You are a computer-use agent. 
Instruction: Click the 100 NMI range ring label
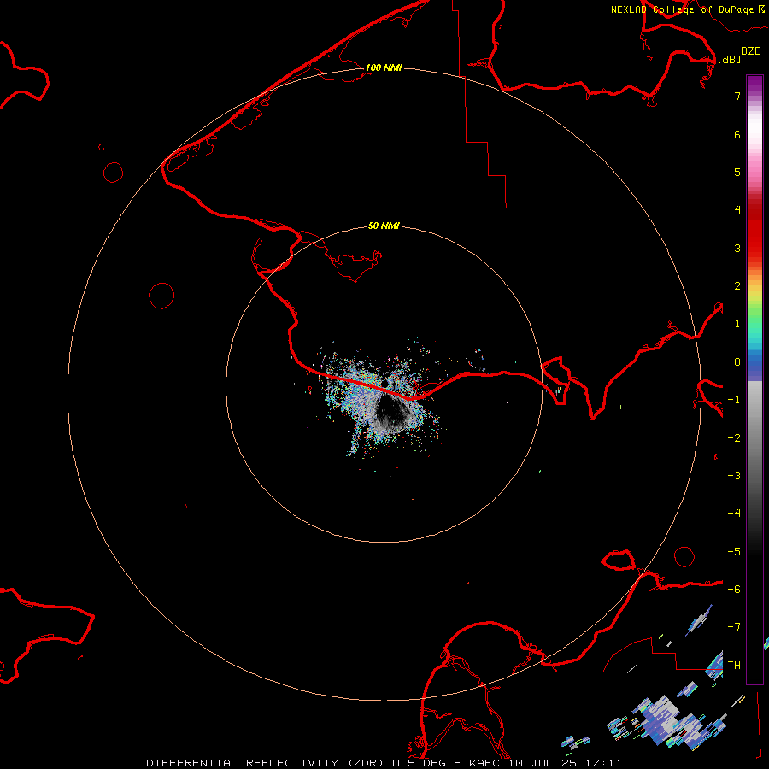tap(384, 68)
